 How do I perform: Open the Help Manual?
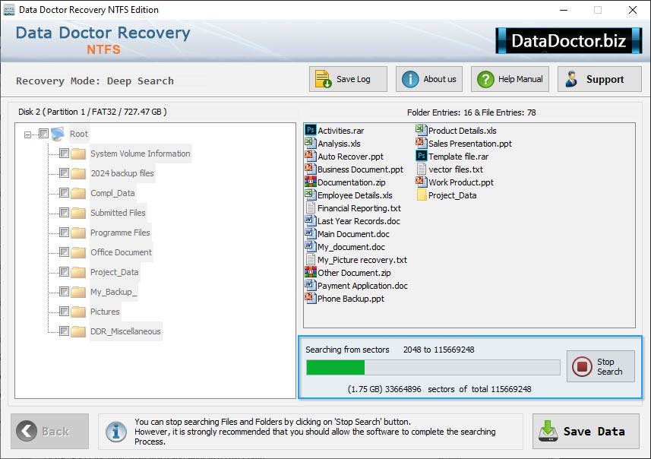[x=510, y=79]
